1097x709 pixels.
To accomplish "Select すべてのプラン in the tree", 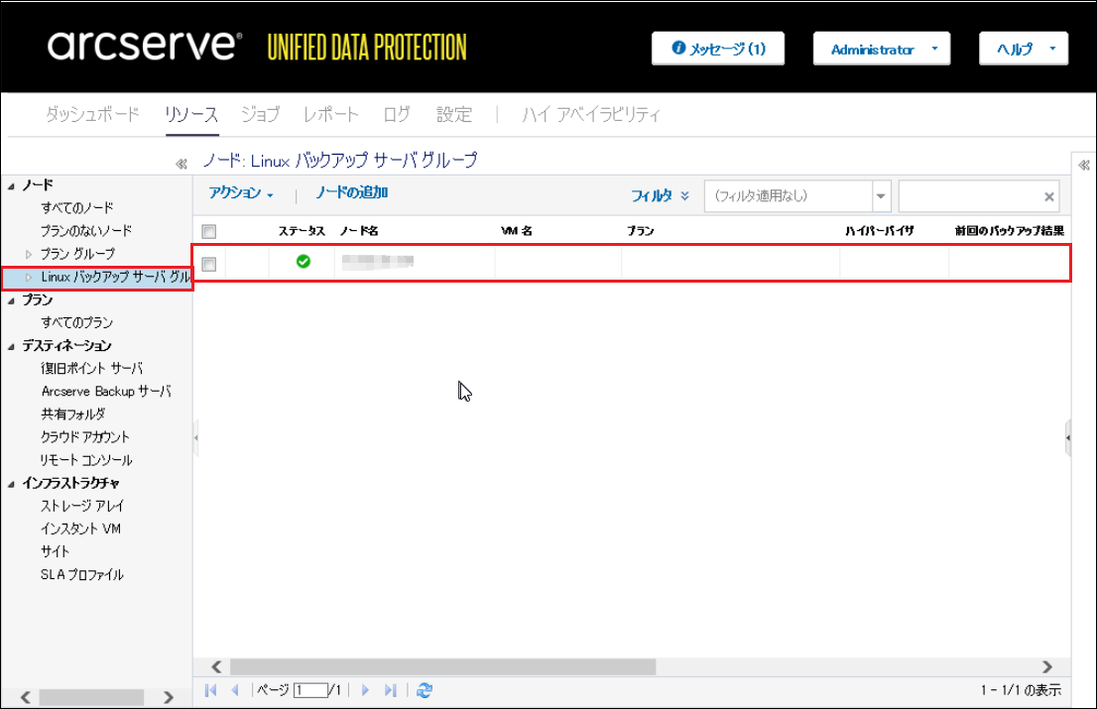I will (x=77, y=322).
